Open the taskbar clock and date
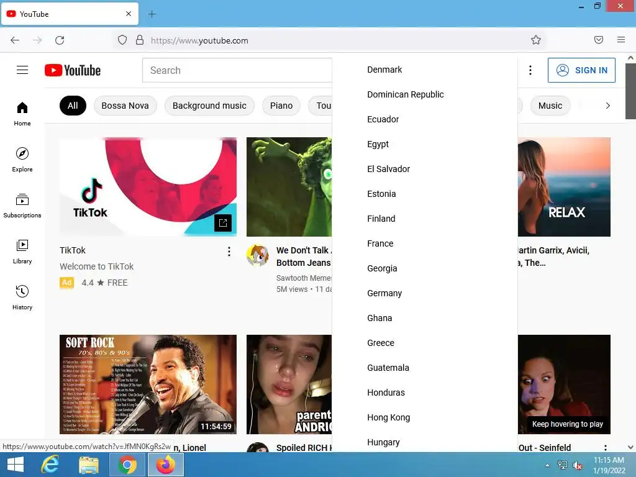The image size is (636, 477). tap(609, 465)
